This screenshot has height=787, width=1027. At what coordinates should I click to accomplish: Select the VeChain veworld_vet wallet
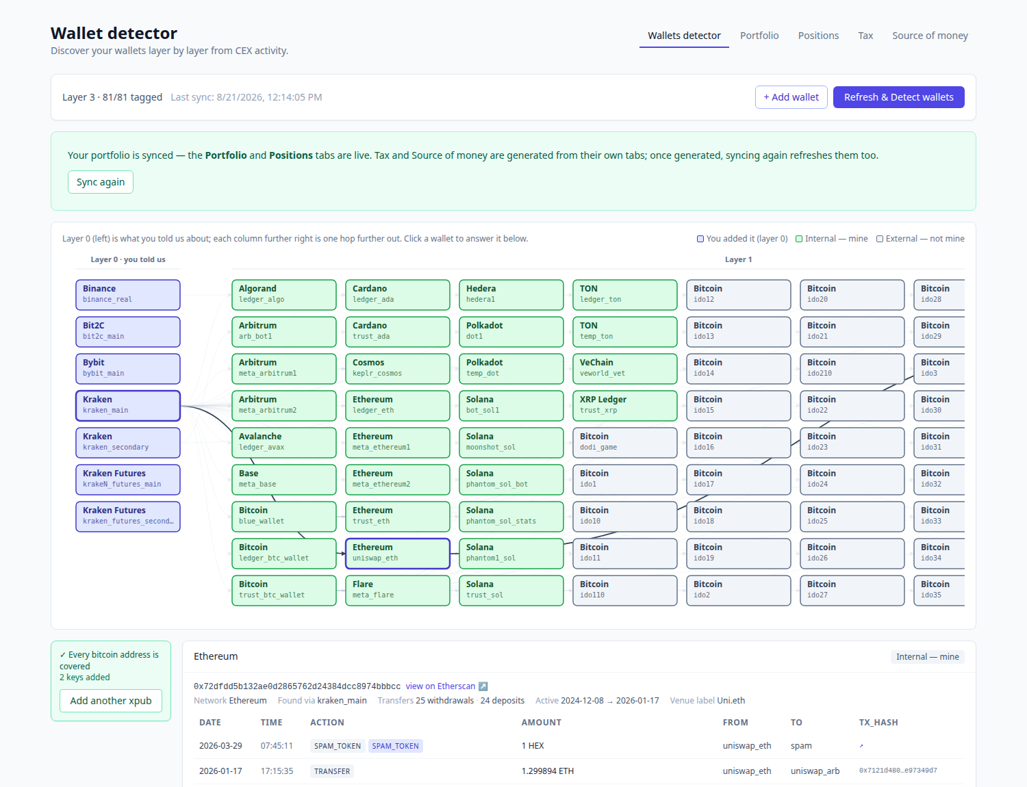coord(625,369)
